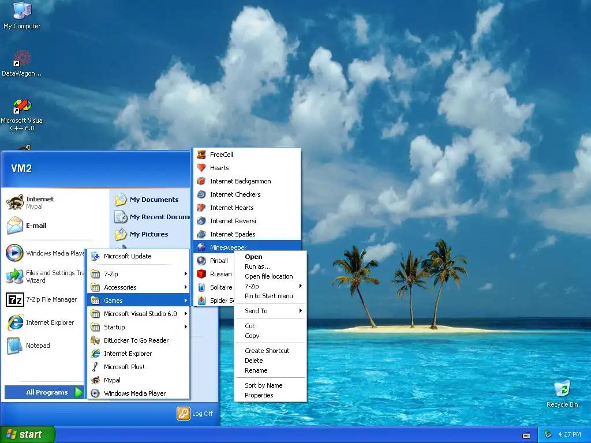The height and width of the screenshot is (443, 591).
Task: Click the Internet Backgammon icon
Action: click(201, 181)
